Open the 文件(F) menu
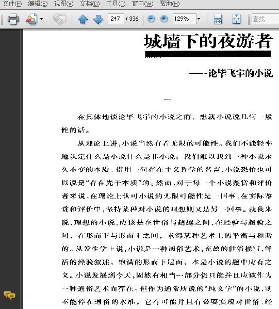279x309 pixels. (12, 4)
